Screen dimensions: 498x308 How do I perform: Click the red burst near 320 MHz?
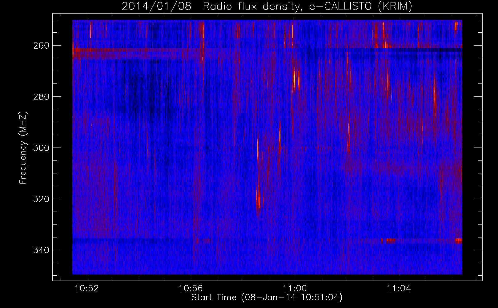258,199
